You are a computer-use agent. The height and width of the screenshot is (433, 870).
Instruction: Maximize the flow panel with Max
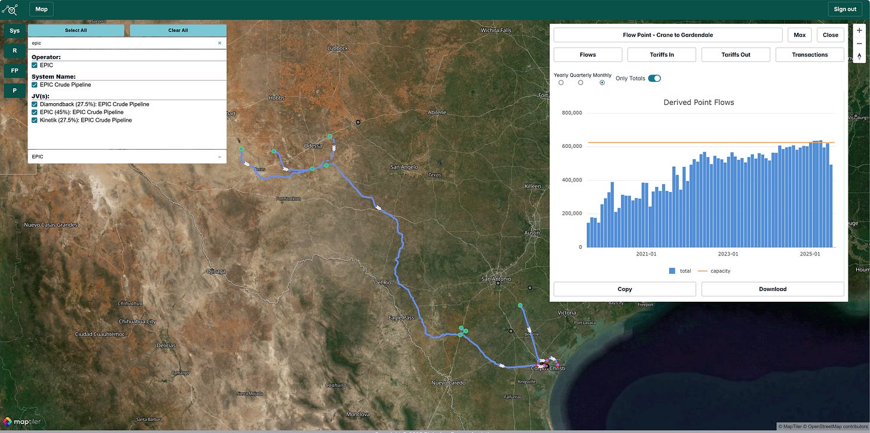799,35
